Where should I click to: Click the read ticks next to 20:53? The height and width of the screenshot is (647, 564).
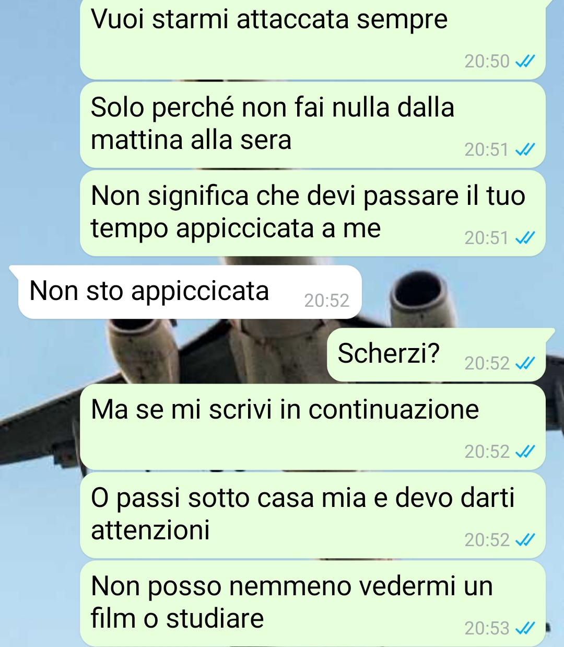[525, 628]
